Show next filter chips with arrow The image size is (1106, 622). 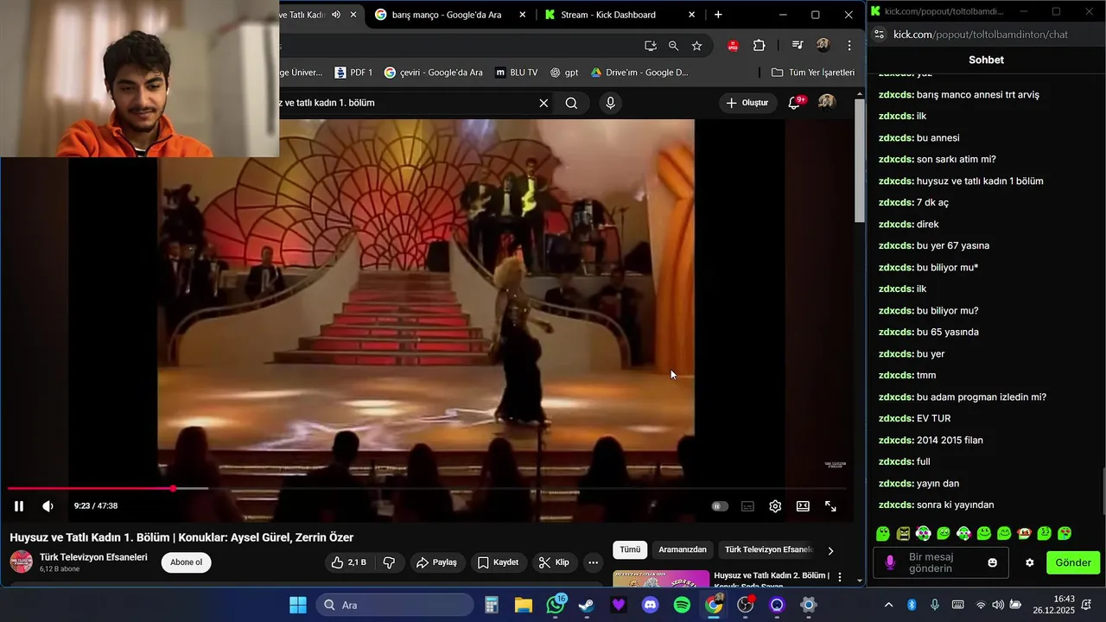[831, 550]
